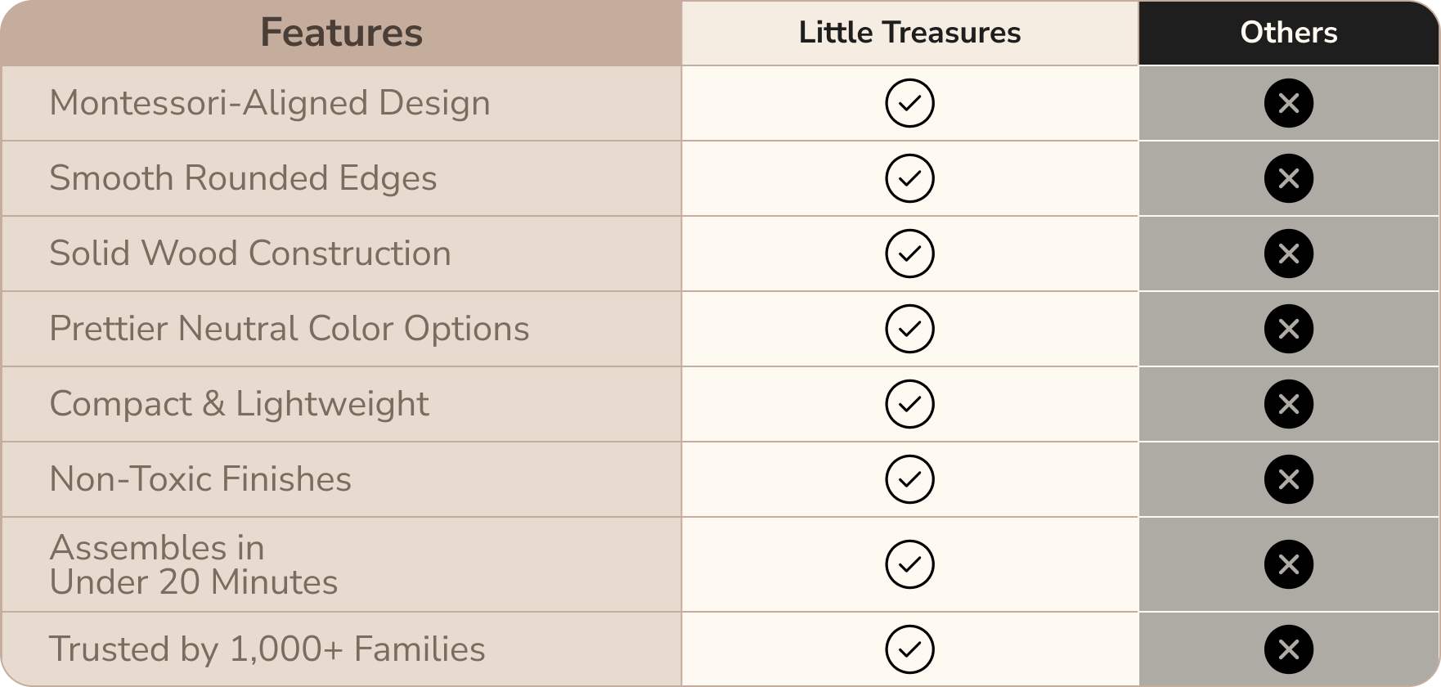The width and height of the screenshot is (1441, 687).
Task: Click X icon in Compact & Lightweight row
Action: coord(1289,404)
